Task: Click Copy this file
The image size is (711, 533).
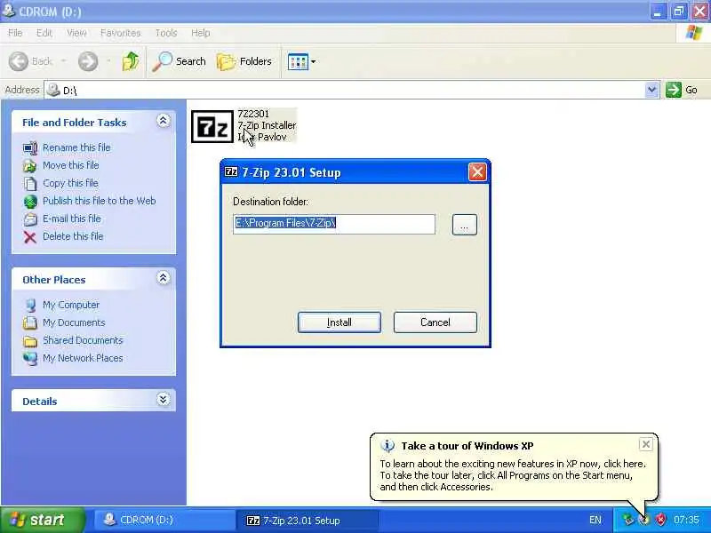Action: pyautogui.click(x=70, y=183)
